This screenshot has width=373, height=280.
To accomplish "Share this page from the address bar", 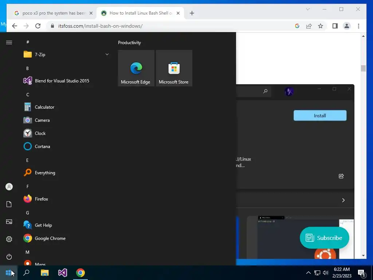I will pyautogui.click(x=309, y=26).
